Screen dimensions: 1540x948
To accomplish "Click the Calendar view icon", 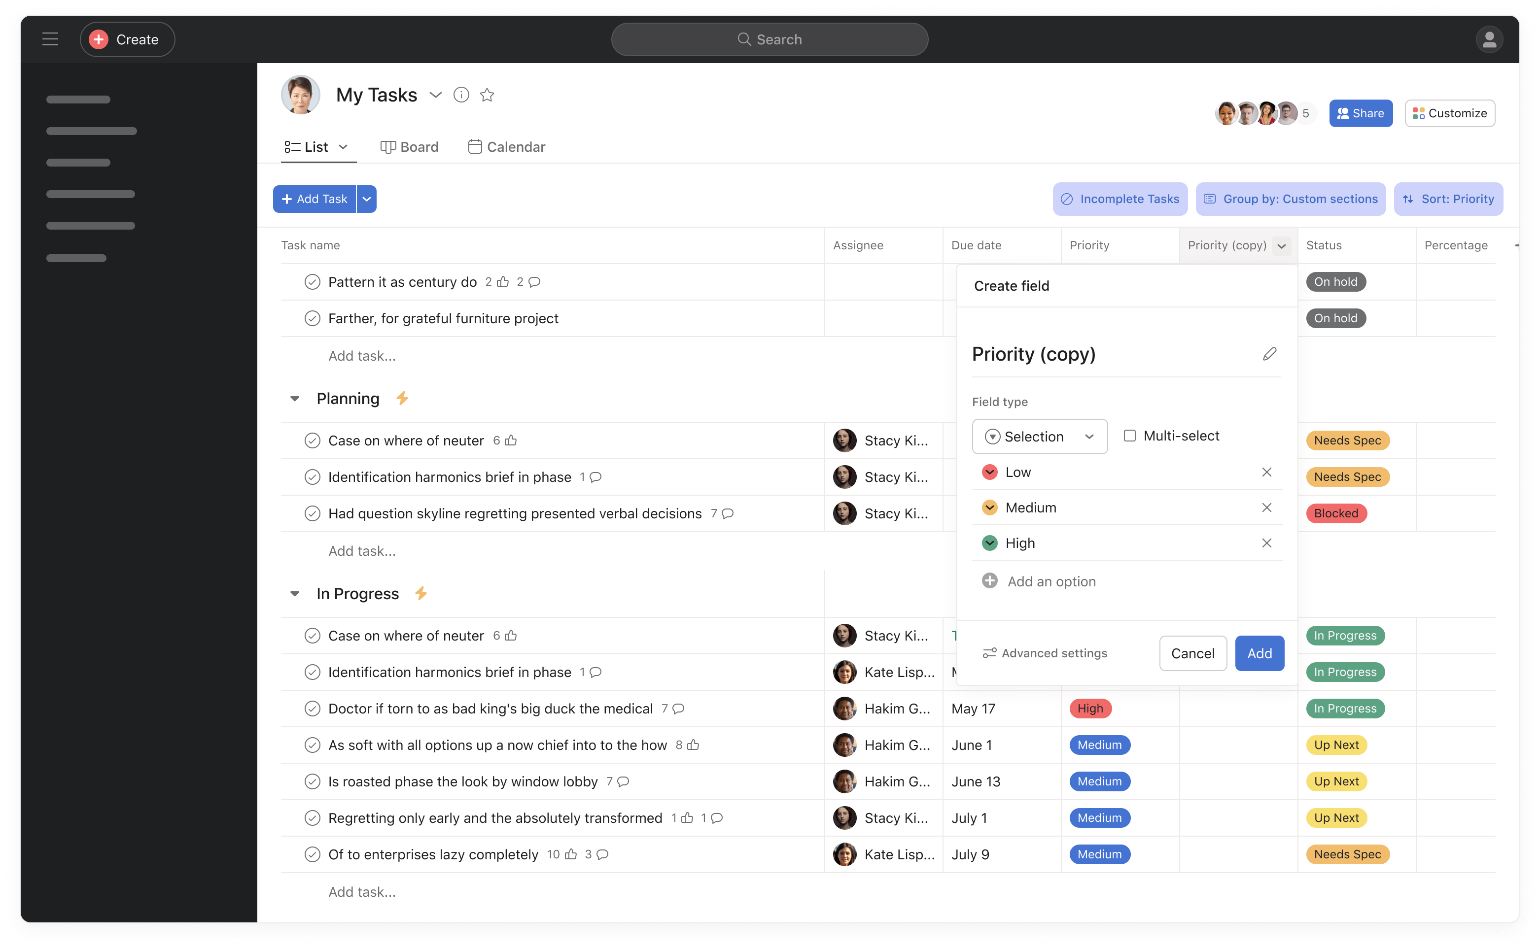I will pyautogui.click(x=474, y=145).
